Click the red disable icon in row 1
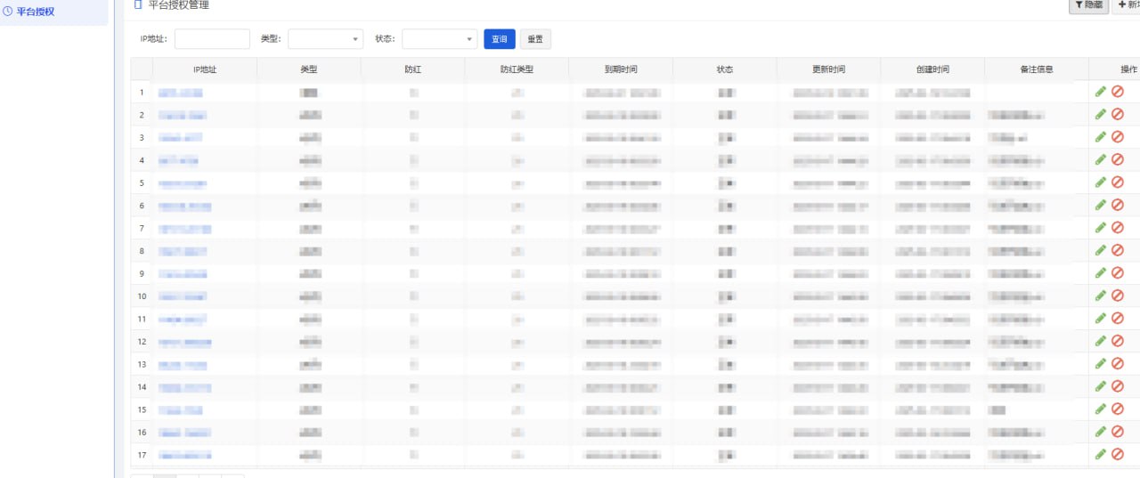The width and height of the screenshot is (1140, 478). 1117,92
